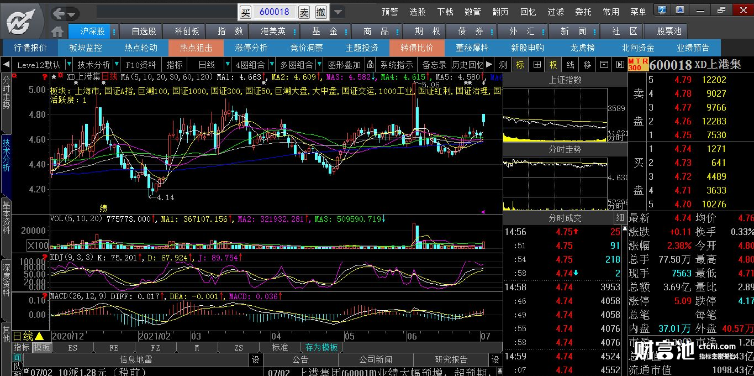This screenshot has width=754, height=376.
Task: Click the MTR 300 badge icon
Action: [638, 65]
